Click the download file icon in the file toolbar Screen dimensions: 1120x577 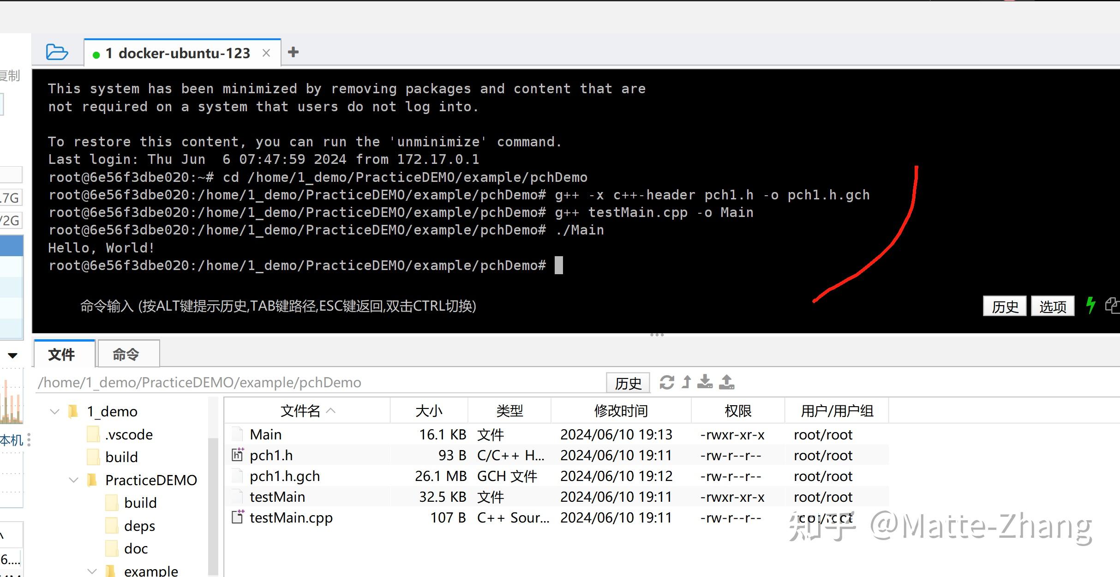(705, 382)
